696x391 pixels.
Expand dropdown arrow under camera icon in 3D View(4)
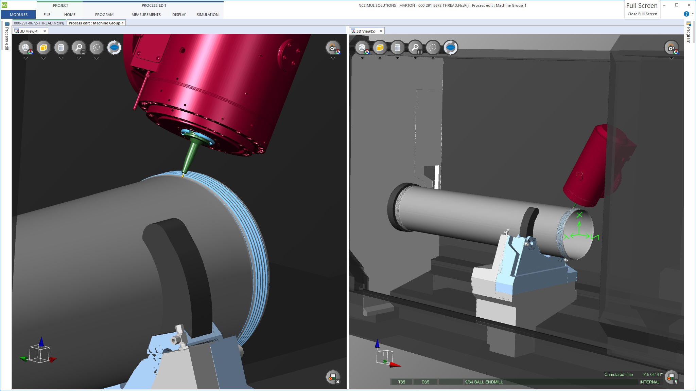point(333,58)
